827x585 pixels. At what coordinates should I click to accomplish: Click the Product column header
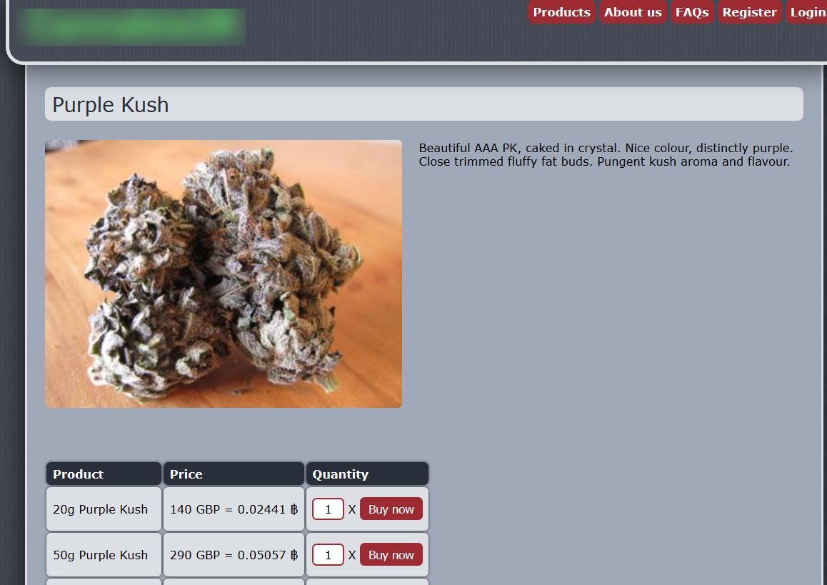click(x=104, y=474)
